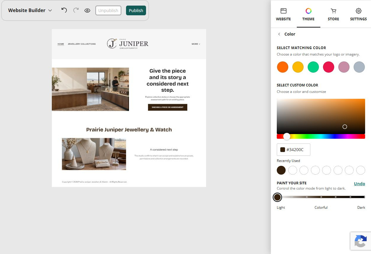Select the orange matching color

[x=283, y=67]
